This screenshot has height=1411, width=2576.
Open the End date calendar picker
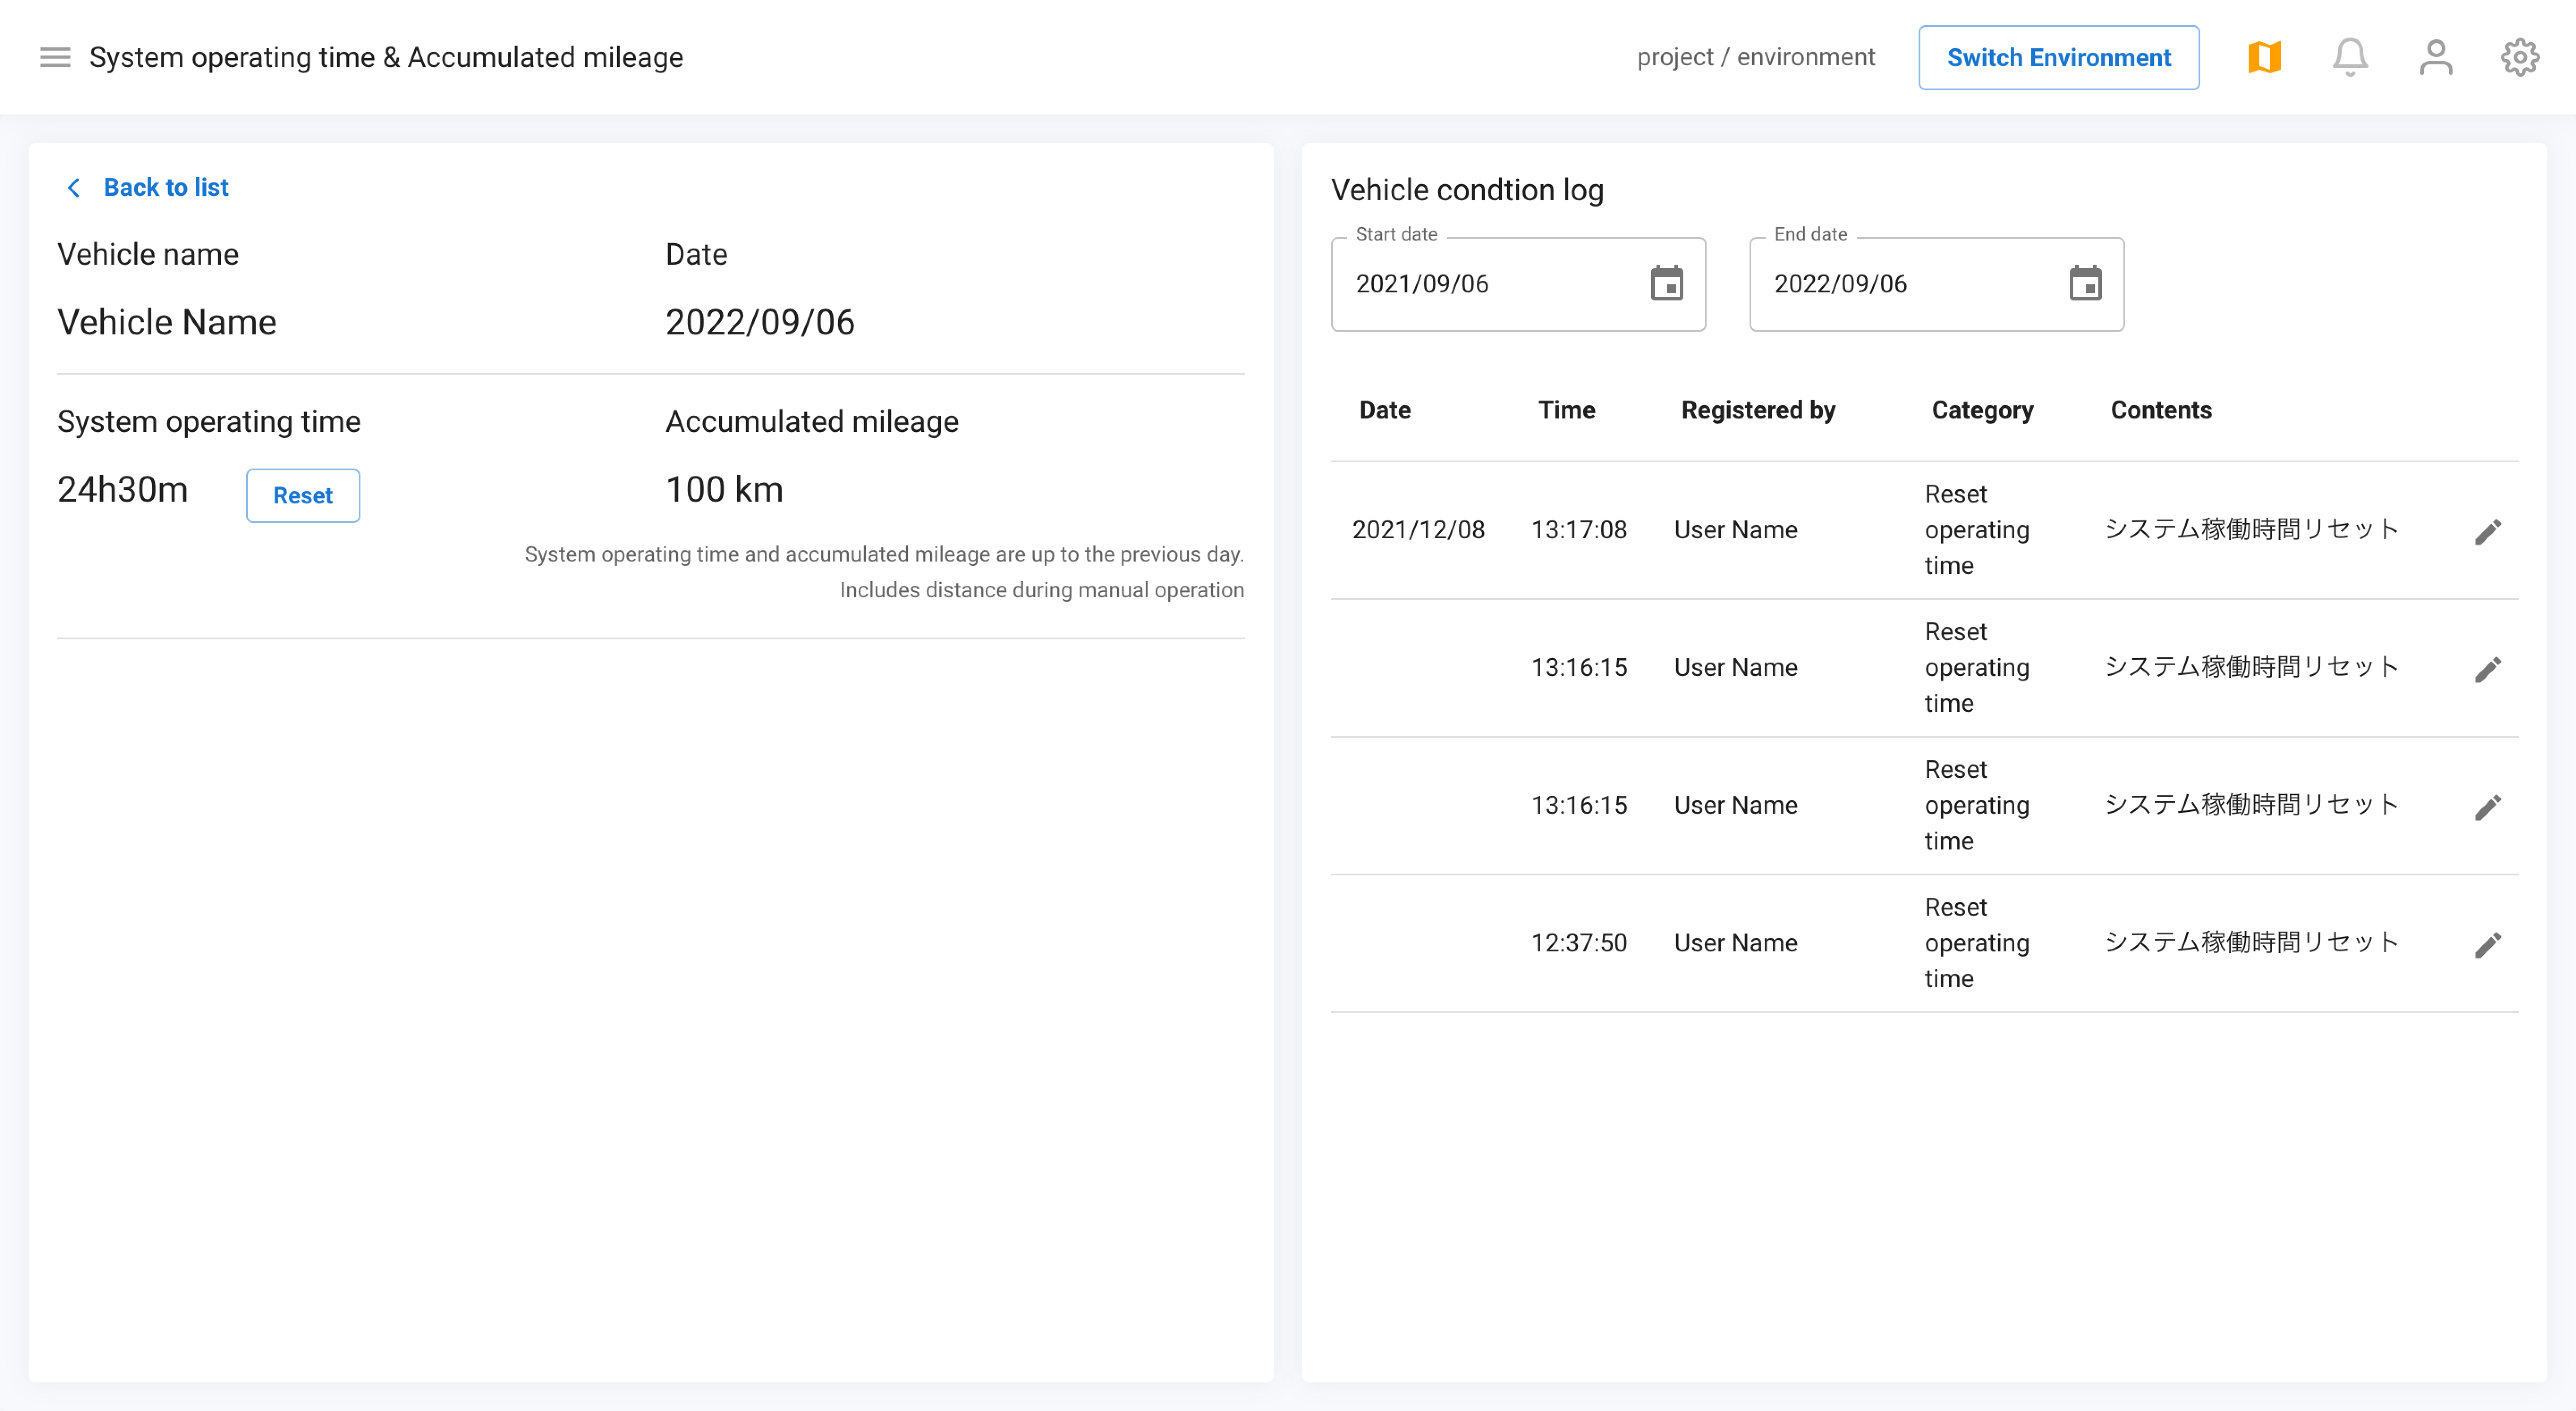click(x=2084, y=284)
